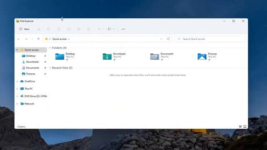Open the New item menu
The image size is (267, 150).
(24, 29)
